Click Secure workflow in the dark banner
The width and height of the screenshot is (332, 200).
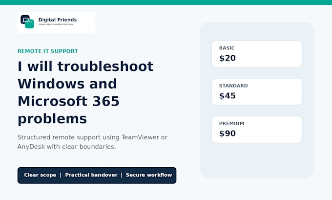click(149, 175)
